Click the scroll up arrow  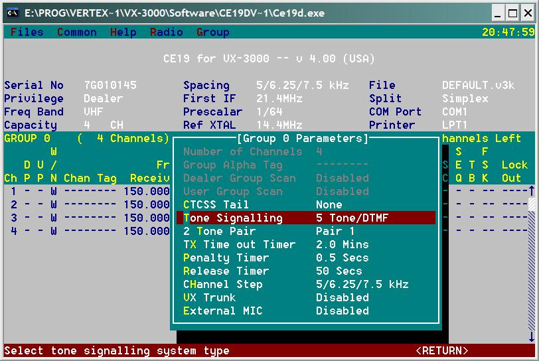532,191
